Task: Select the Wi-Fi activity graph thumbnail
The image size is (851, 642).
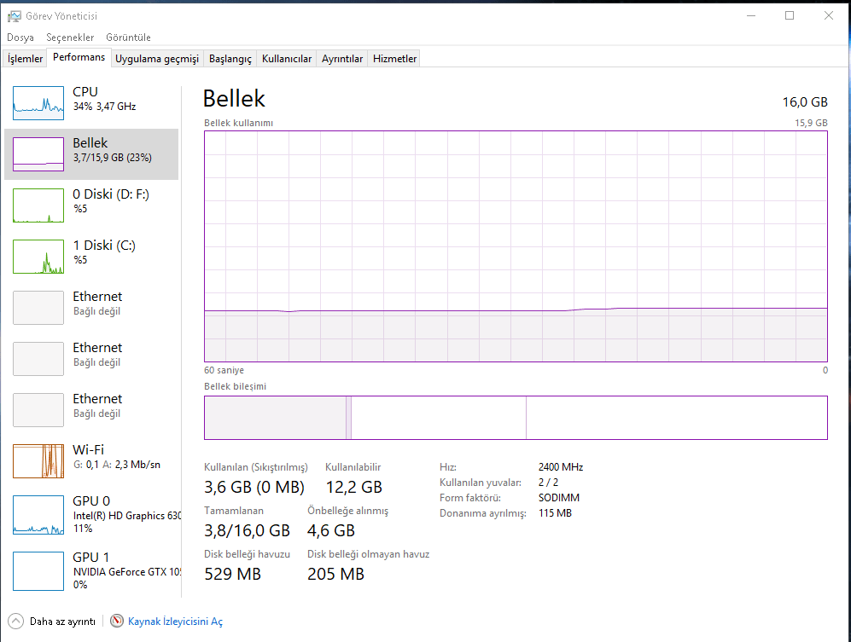Action: (x=38, y=461)
